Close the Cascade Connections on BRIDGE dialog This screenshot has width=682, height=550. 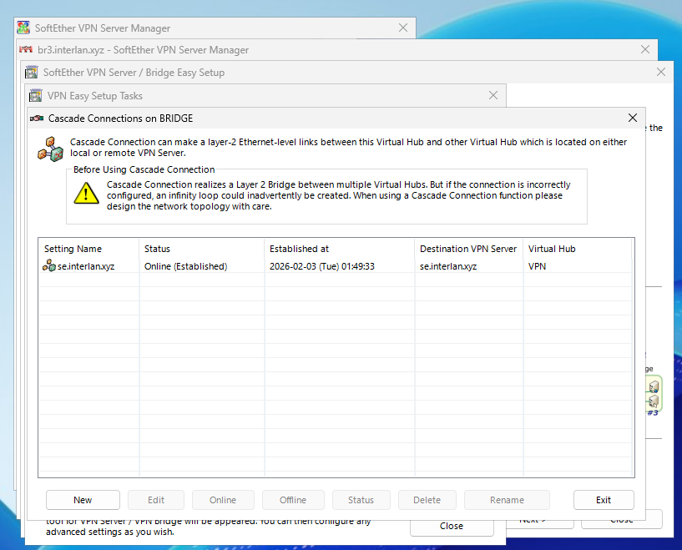pos(632,119)
